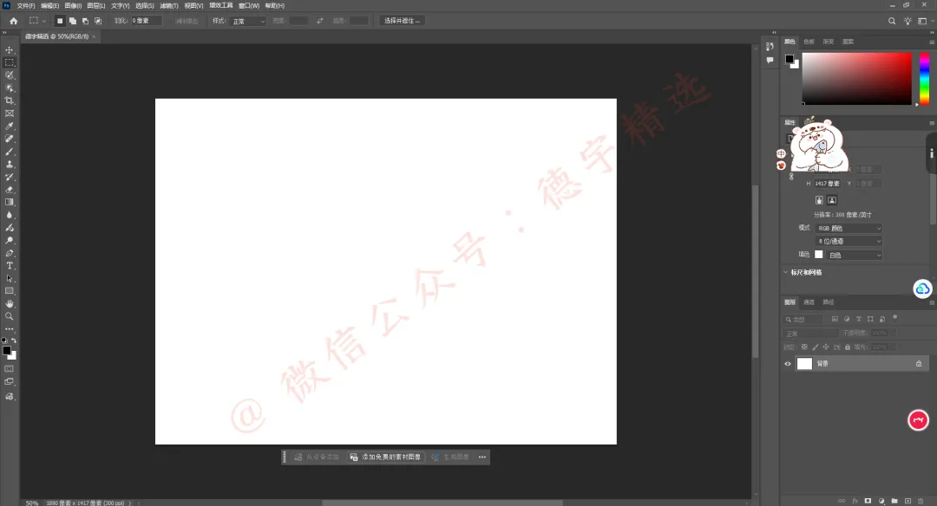Click 添加免费的素材图像 button
This screenshot has height=506, width=937.
385,457
